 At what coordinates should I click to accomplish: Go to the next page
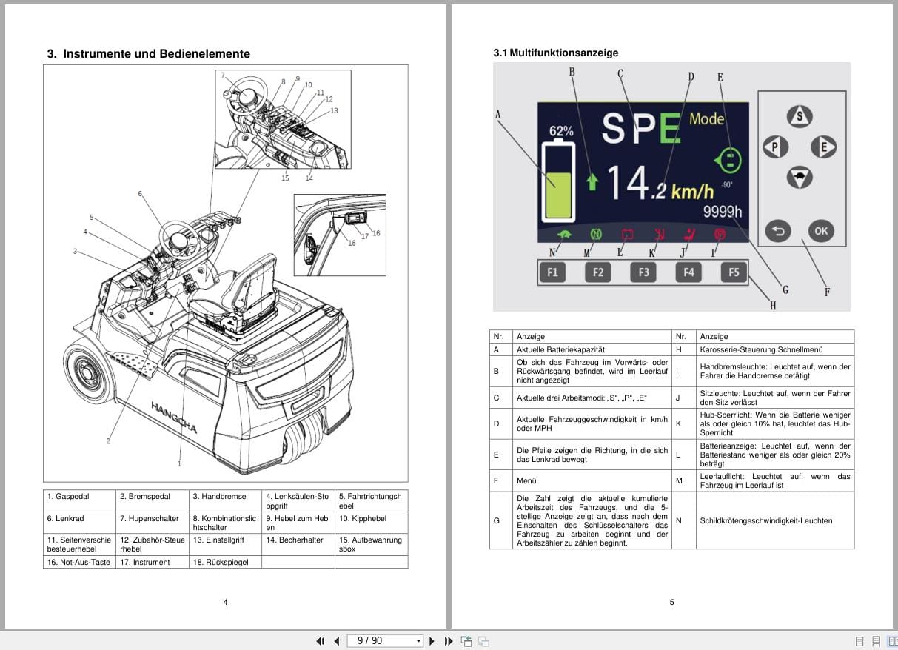(433, 641)
